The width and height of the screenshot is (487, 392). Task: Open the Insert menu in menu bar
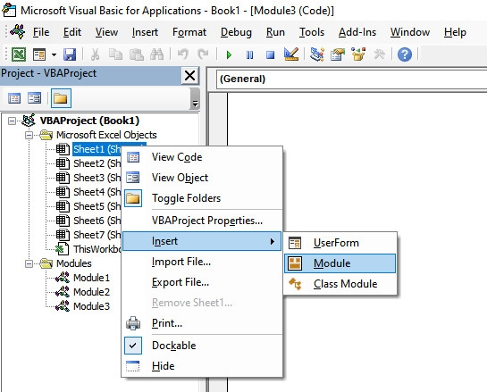[145, 32]
